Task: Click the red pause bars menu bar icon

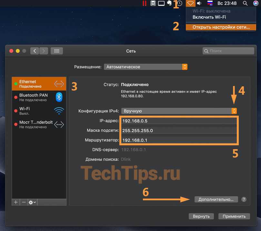Action: (x=145, y=3)
